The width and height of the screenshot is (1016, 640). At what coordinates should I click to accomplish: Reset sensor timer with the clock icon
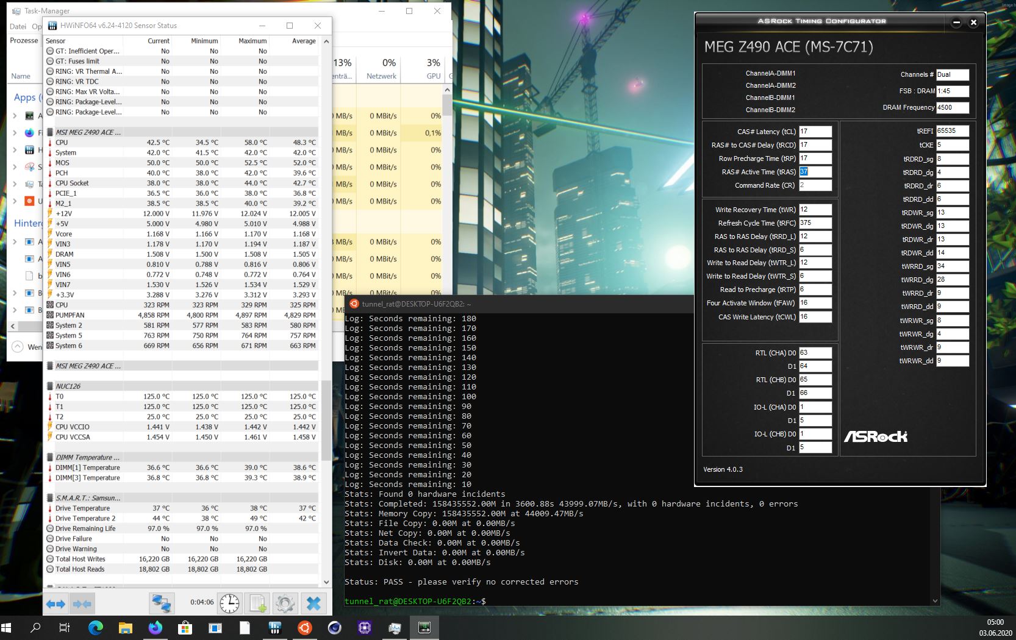(x=229, y=603)
